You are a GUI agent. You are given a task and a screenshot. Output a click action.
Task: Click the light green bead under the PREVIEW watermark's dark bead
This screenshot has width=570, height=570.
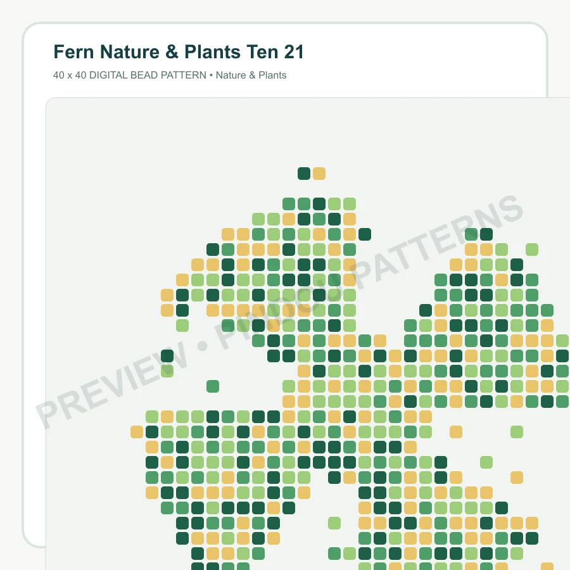click(167, 371)
